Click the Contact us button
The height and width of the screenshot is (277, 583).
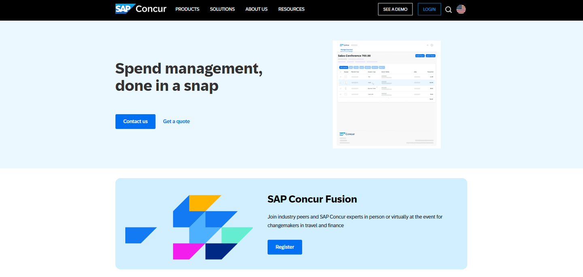click(135, 121)
